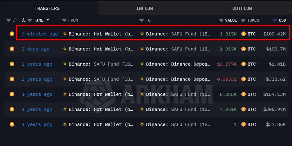The width and height of the screenshot is (292, 146).
Task: Click Bitcoin chain icon in 2 days ago row
Action: click(x=12, y=49)
